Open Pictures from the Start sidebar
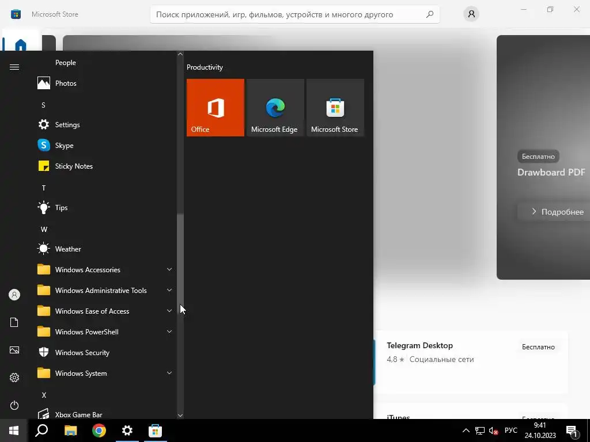Screen dimensions: 590x442 click(x=14, y=350)
